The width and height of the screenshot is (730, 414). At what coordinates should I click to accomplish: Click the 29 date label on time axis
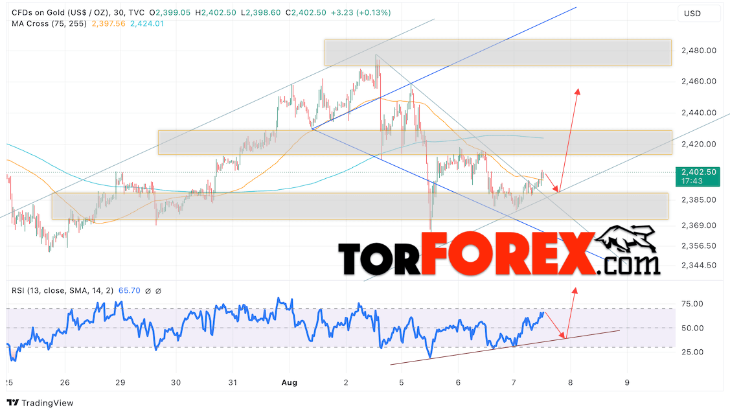click(x=120, y=383)
